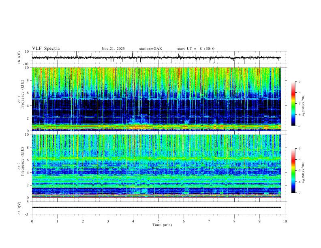The width and height of the screenshot is (321, 248).
Task: Click the 'ch.3(V)' axis label
Action: [19, 208]
